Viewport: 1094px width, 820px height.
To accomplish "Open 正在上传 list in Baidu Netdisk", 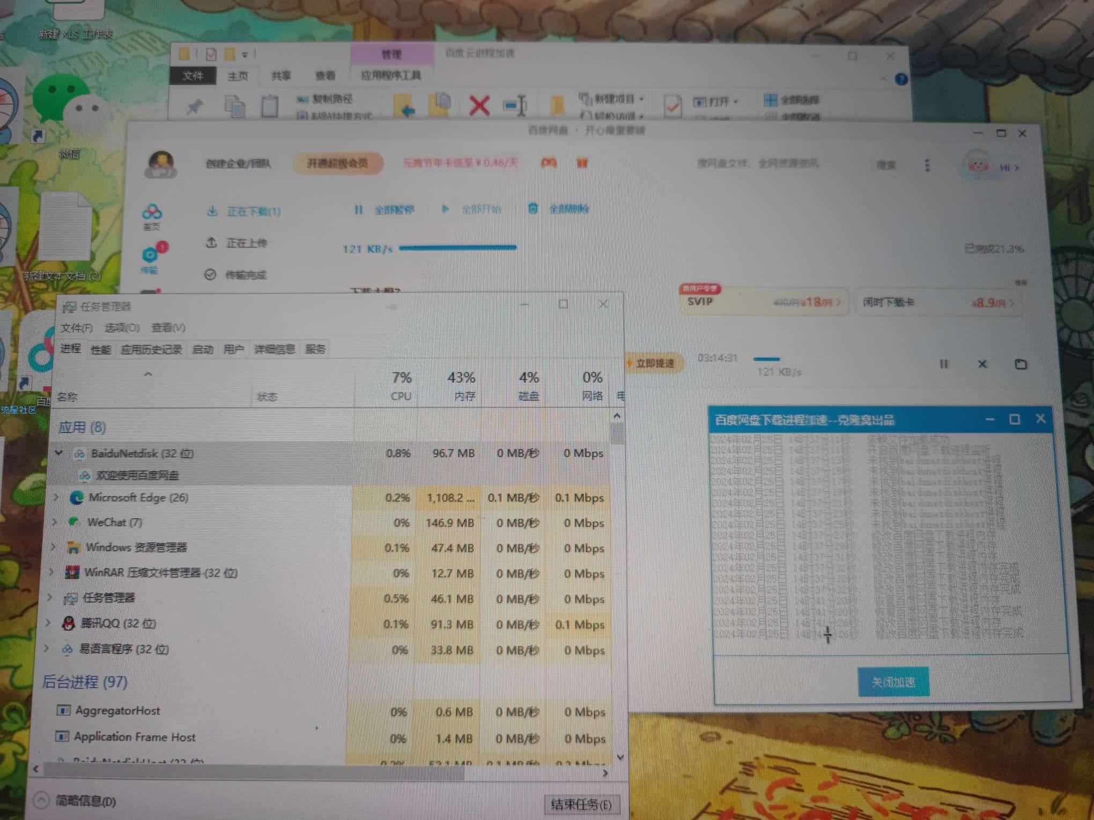I will [236, 243].
